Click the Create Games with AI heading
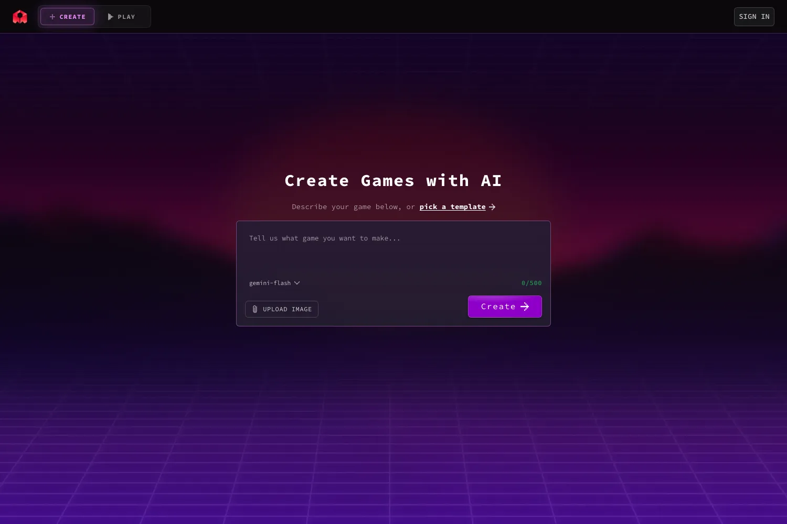This screenshot has height=524, width=787. point(393,181)
